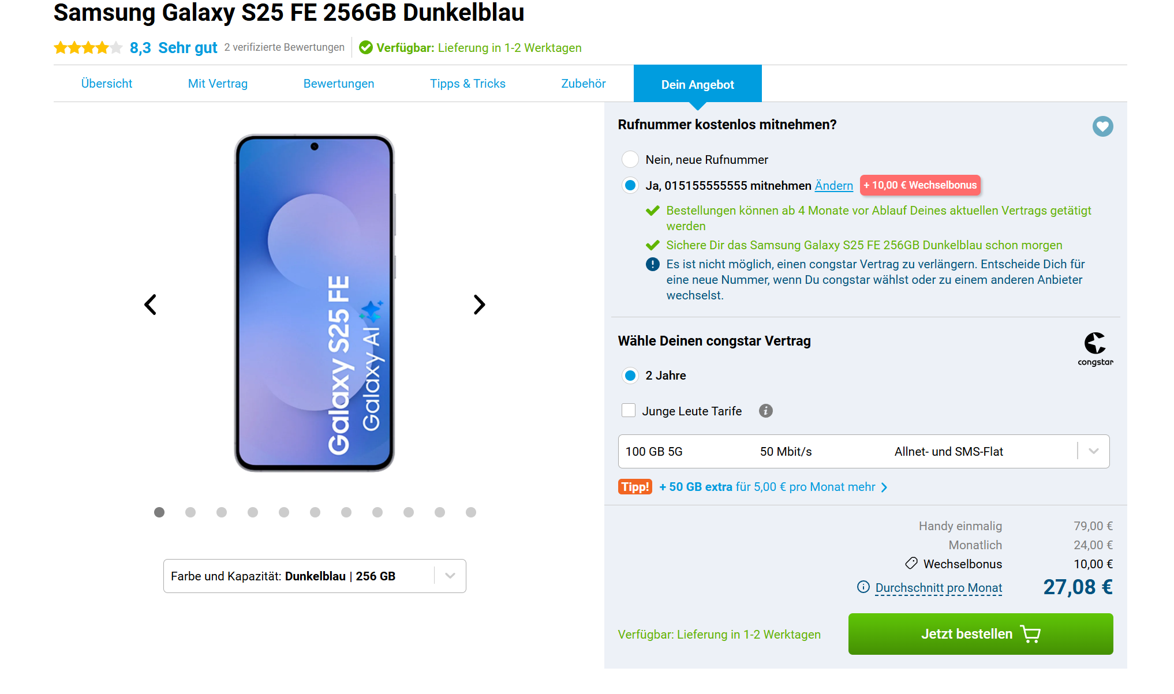Open the Tipps & Tricks tab
The height and width of the screenshot is (694, 1174).
point(468,84)
